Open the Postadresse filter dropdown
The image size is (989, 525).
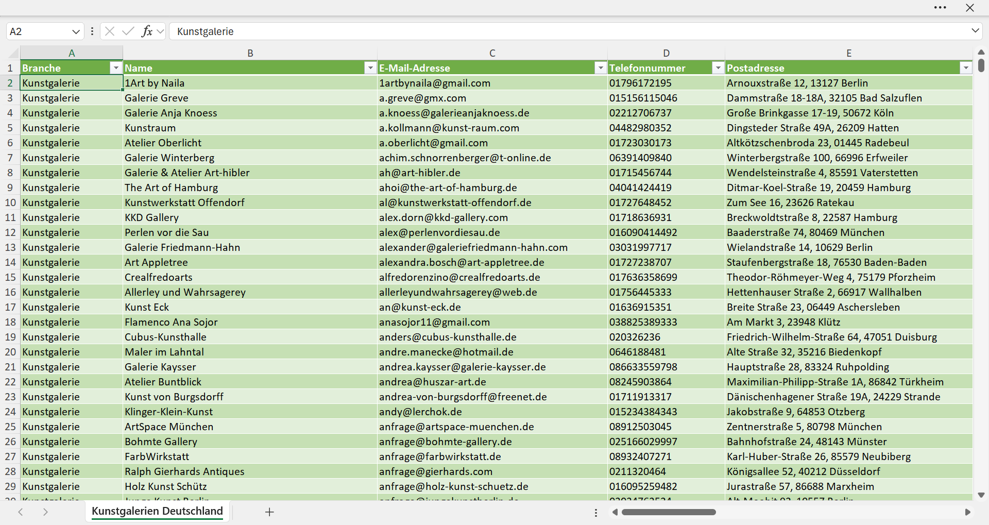966,68
